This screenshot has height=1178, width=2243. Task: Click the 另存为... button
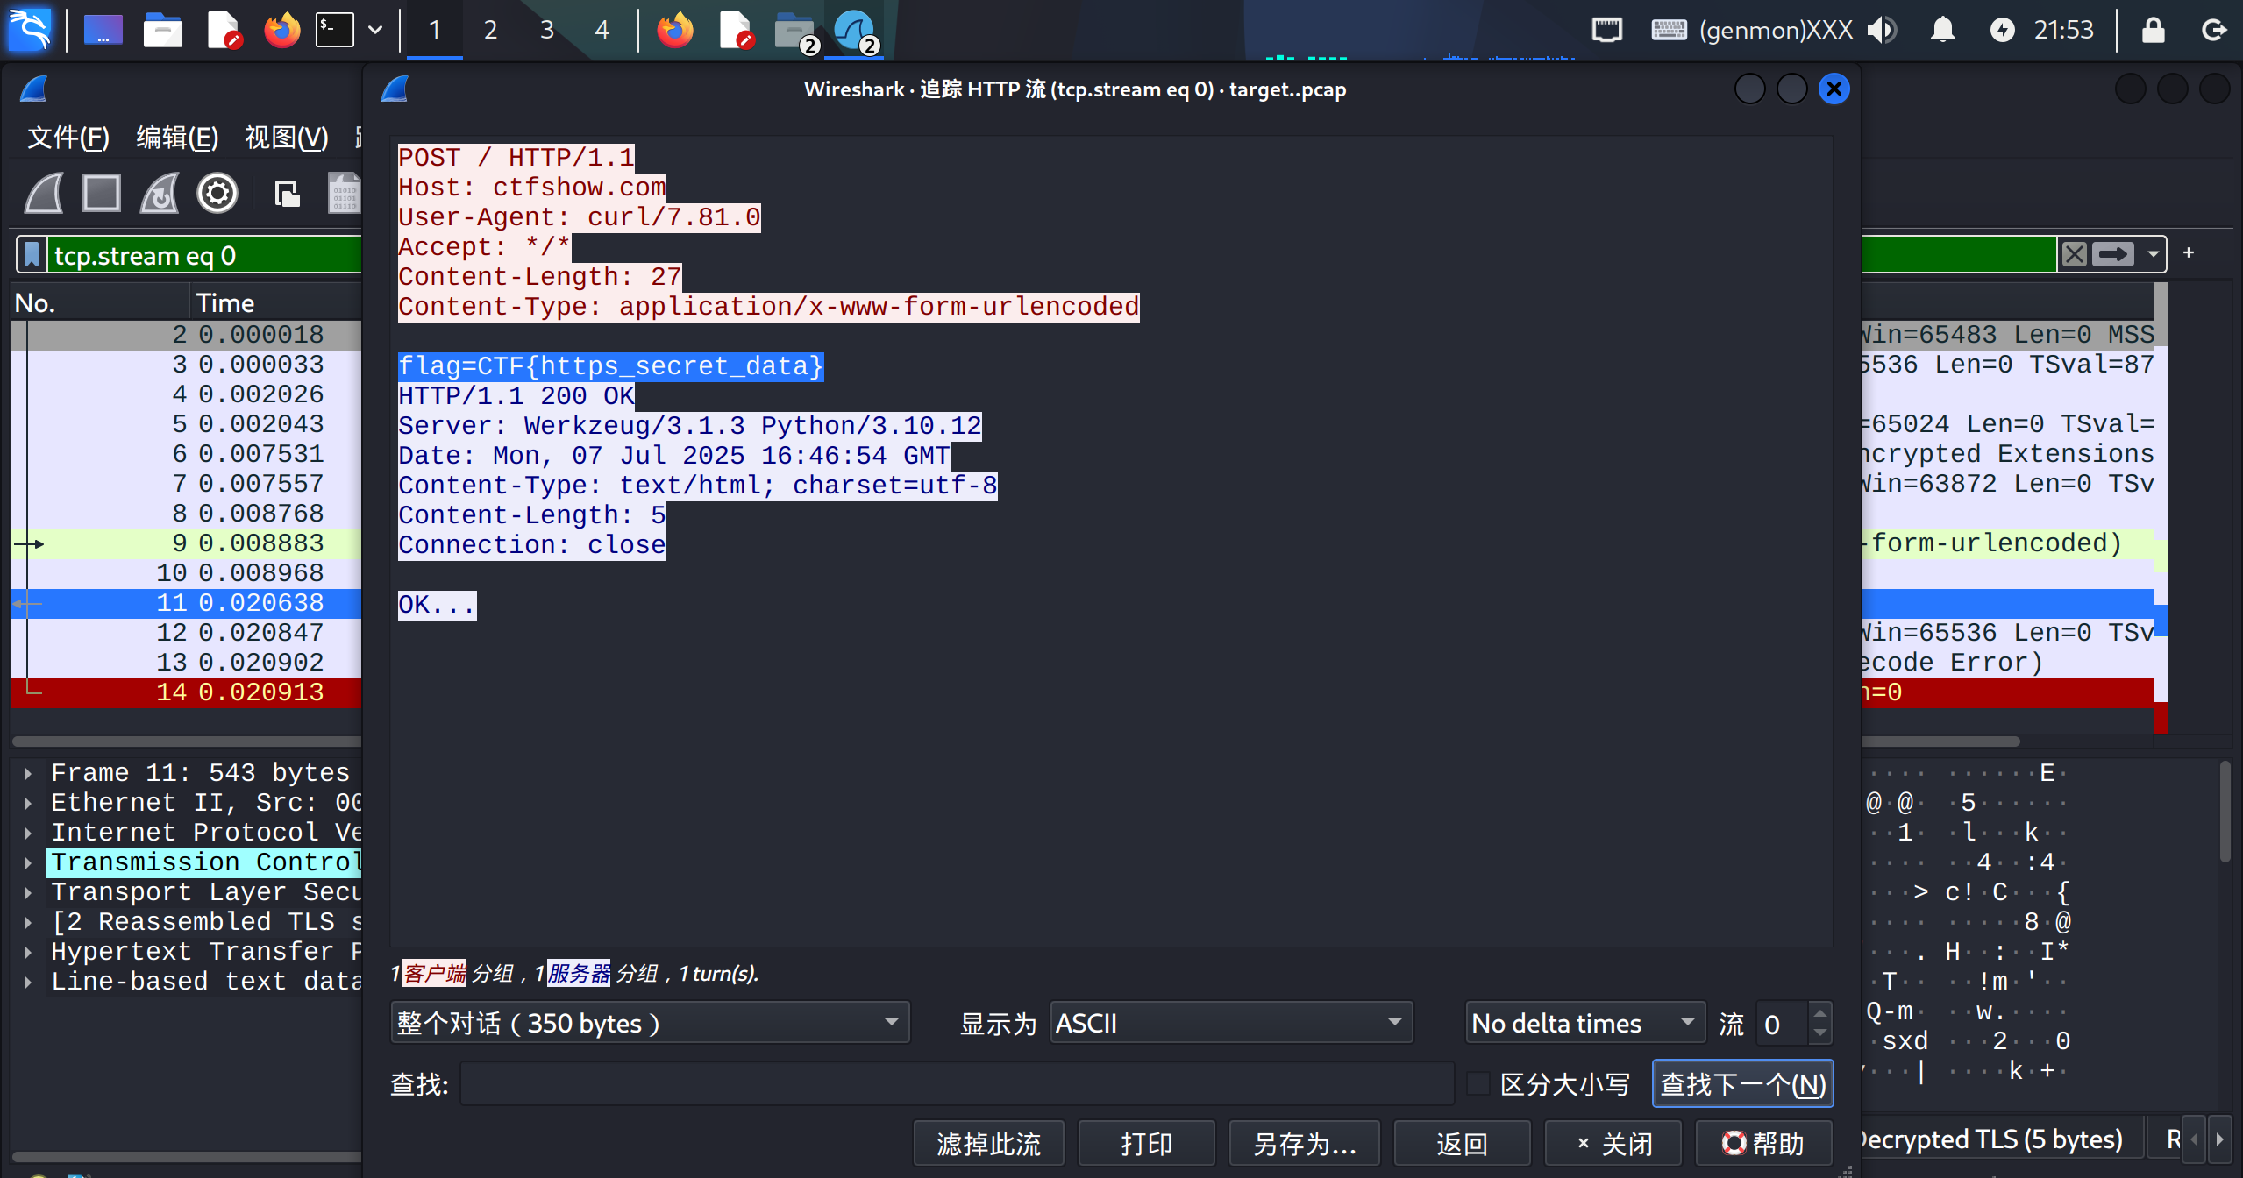point(1304,1144)
